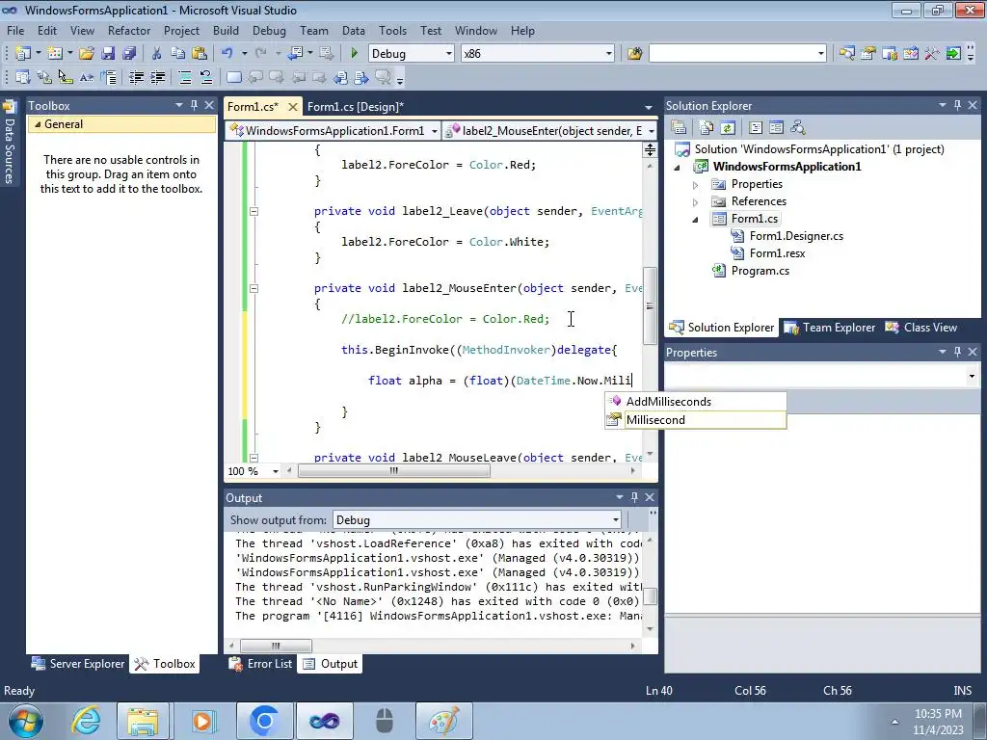Save Form1.cs with the floppy icon
987x740 pixels.
coord(108,54)
